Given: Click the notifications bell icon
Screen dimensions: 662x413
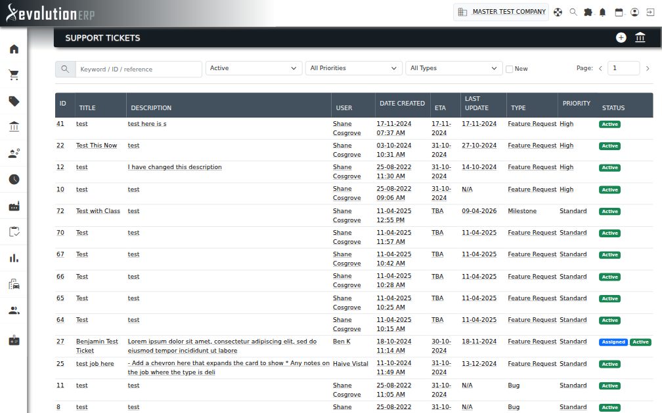Looking at the screenshot, I should [602, 12].
